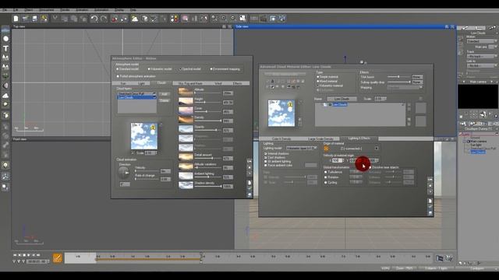Image resolution: width=499 pixels, height=280 pixels.
Task: Click the Velocity X input field
Action: (338, 160)
